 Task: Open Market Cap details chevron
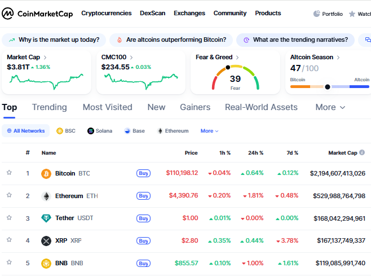45,58
